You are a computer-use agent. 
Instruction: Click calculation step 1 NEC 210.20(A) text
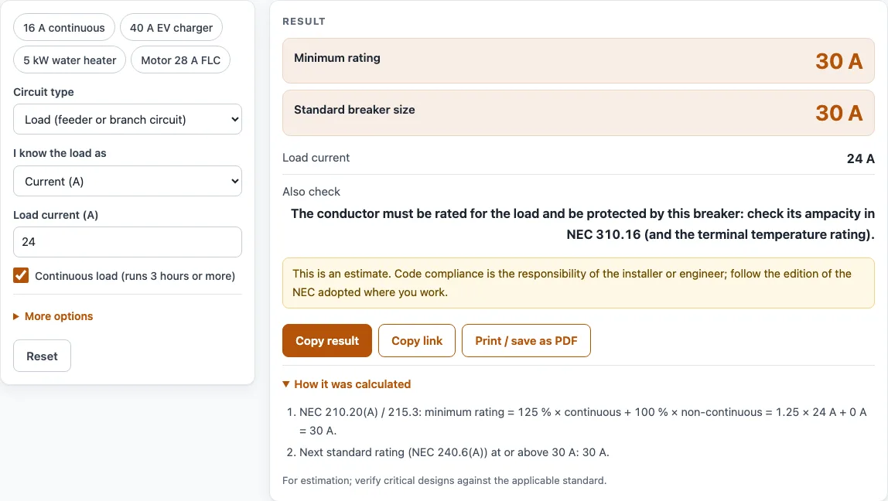click(582, 421)
